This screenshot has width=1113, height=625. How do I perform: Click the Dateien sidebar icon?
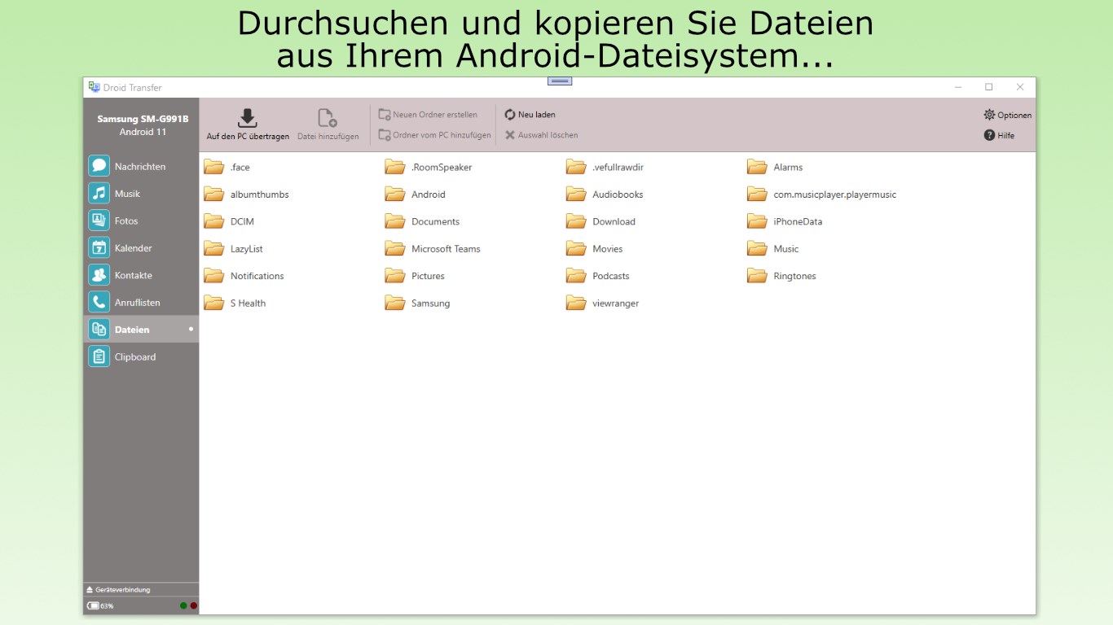[99, 330]
